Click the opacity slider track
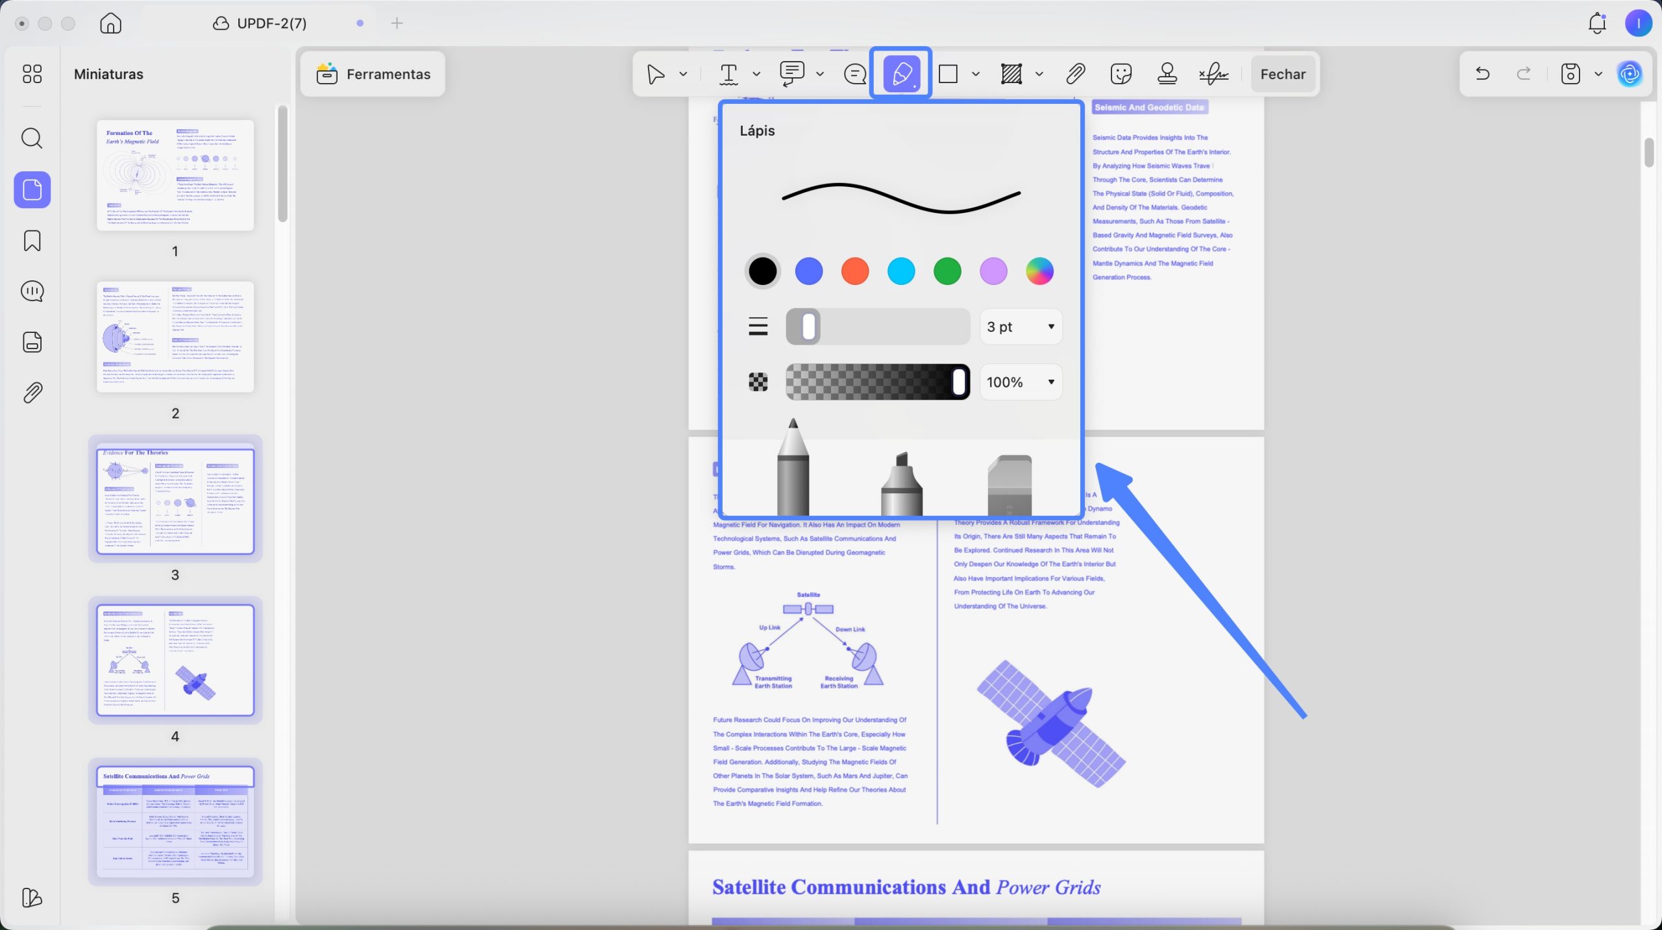Screen dimensions: 1662x930 click(x=878, y=382)
